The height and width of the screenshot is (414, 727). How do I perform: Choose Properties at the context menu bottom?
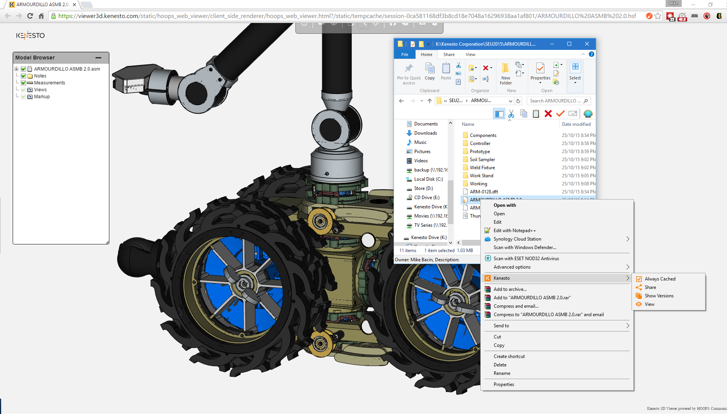coord(504,384)
